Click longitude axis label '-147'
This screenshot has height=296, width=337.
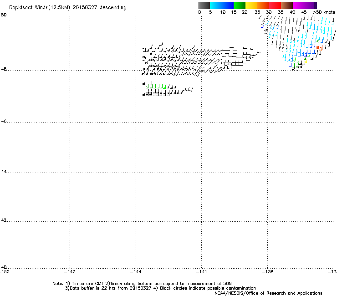(70, 272)
